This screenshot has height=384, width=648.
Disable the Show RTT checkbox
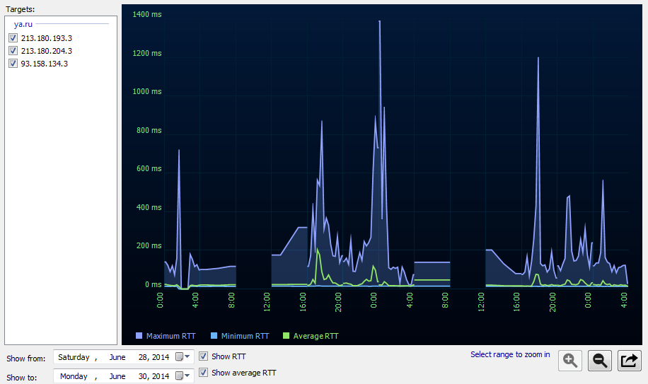pyautogui.click(x=204, y=356)
